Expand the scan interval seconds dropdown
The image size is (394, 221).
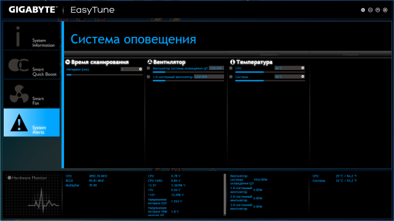point(140,69)
